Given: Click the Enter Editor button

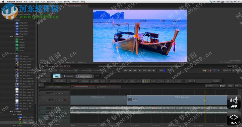Looking at the screenshot, I should click(x=60, y=81).
